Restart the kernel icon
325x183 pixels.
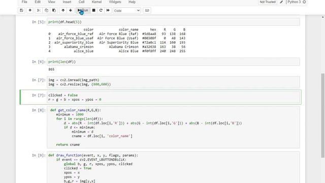click(101, 10)
